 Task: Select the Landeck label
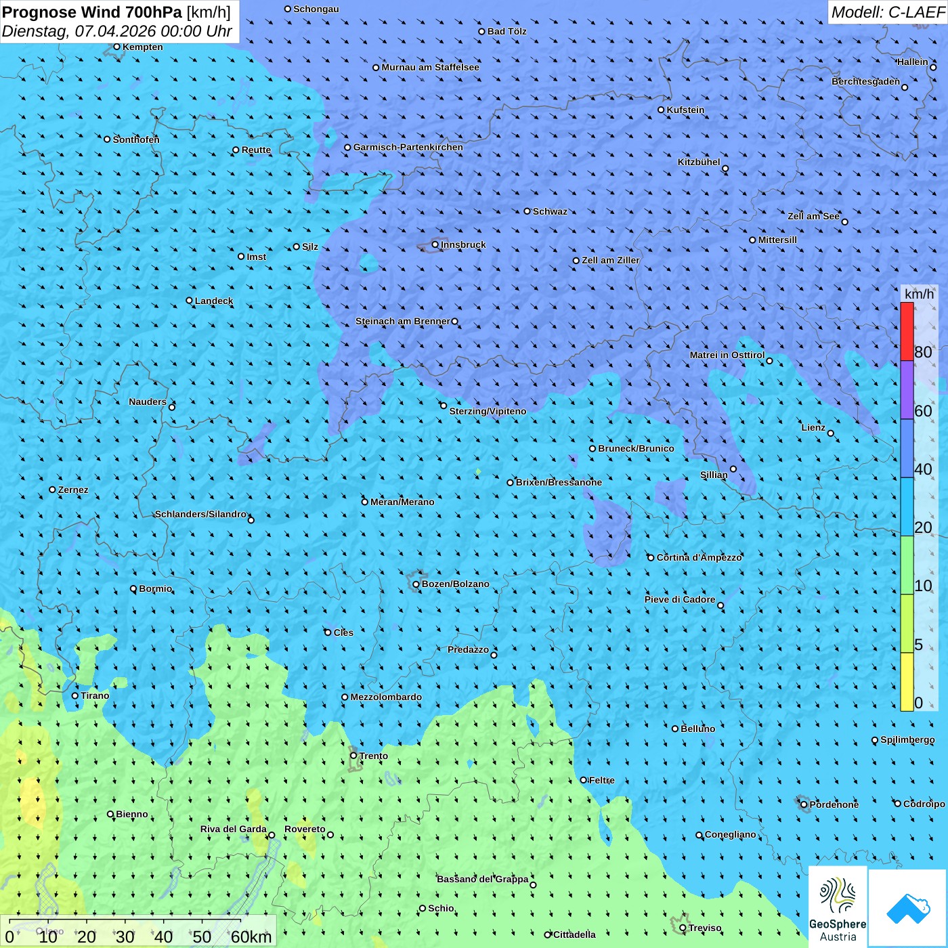(x=214, y=301)
